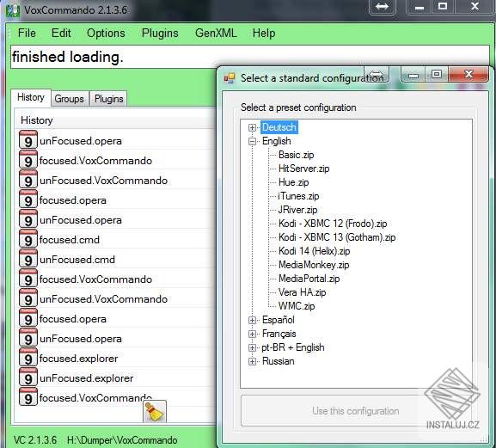Switch to the Plugins tab
The height and width of the screenshot is (448, 496).
coord(109,99)
